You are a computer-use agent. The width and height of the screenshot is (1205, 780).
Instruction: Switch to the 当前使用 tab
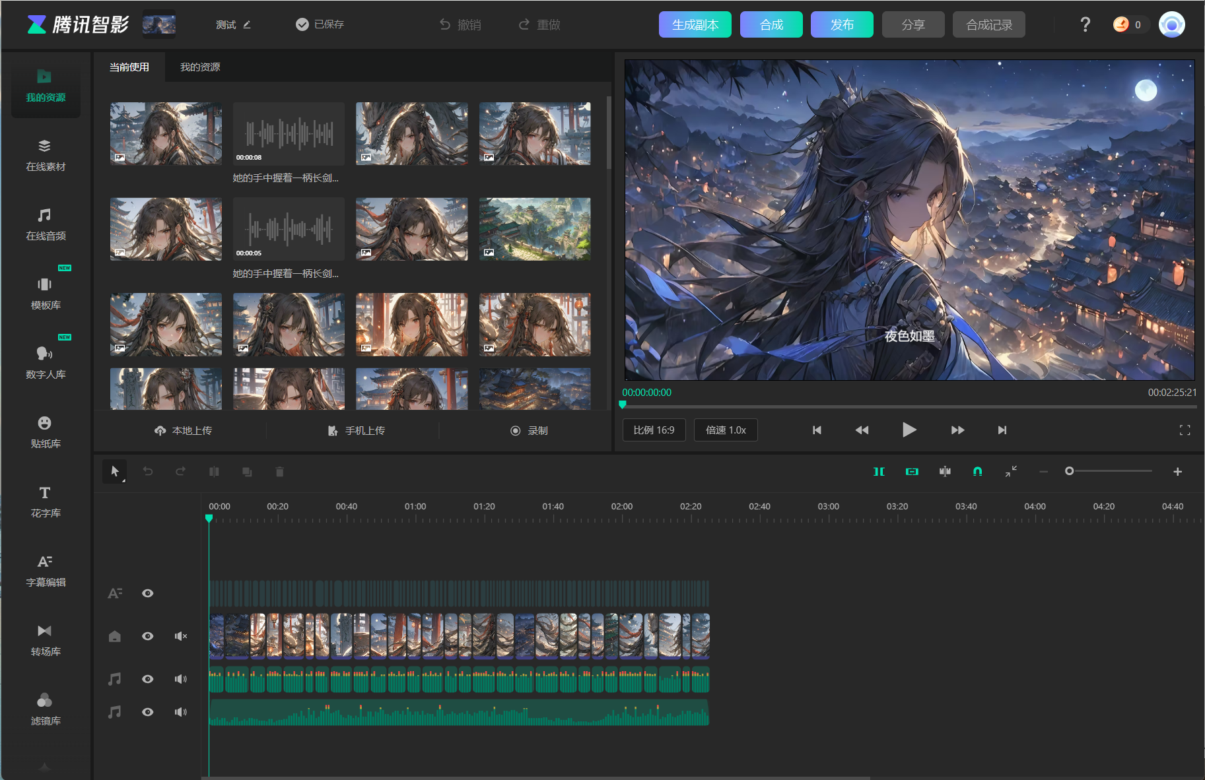coord(129,67)
